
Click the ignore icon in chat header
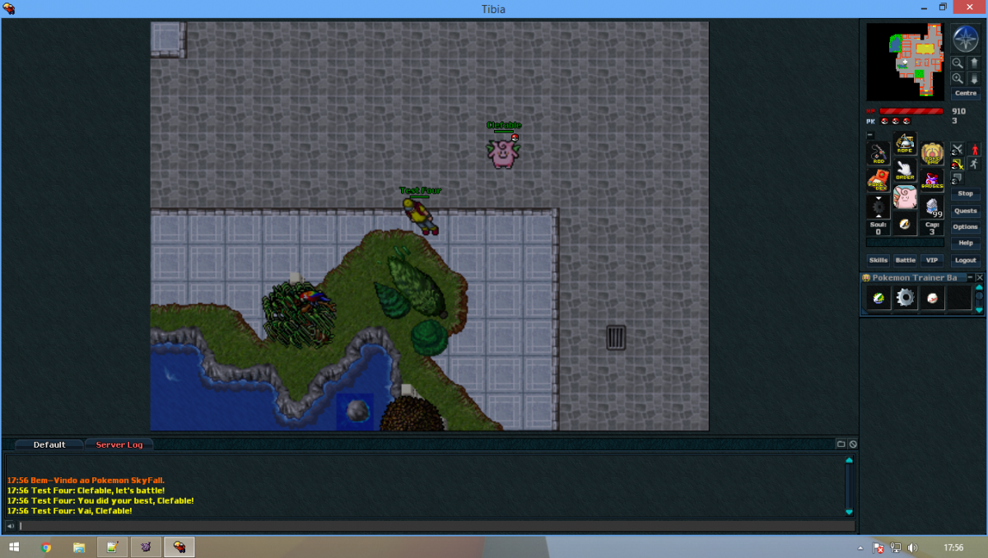(x=853, y=444)
